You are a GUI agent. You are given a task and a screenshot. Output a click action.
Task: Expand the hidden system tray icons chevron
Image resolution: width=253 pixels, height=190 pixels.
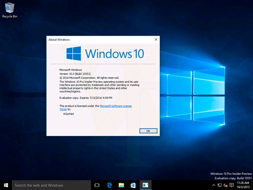coord(213,185)
